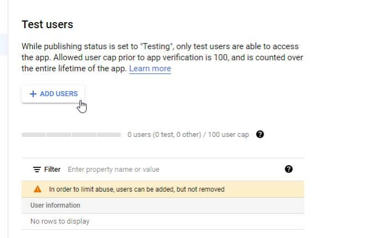Viewport: 376px width, 238px height.
Task: Click the ADD USERS button
Action: pos(53,94)
